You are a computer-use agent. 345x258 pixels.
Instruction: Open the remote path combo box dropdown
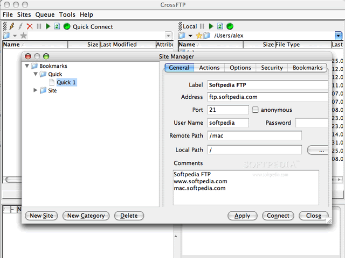(168, 35)
